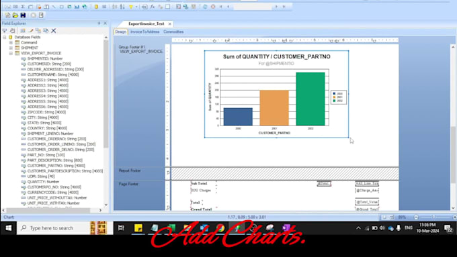Open Chrome from the taskbar
The width and height of the screenshot is (457, 257).
[220, 228]
